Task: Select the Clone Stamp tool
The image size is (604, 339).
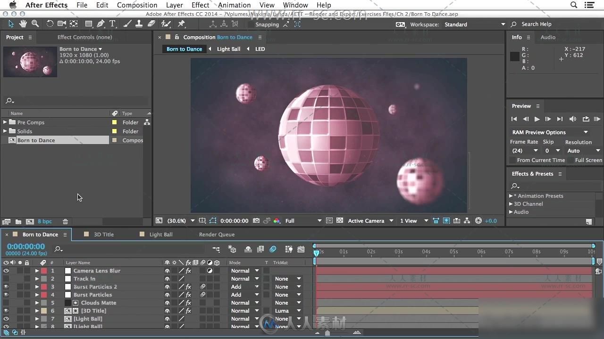Action: (x=139, y=24)
